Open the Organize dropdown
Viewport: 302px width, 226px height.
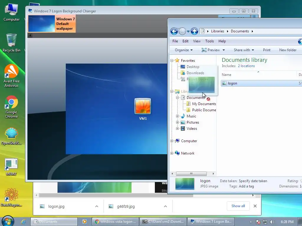coord(183,50)
